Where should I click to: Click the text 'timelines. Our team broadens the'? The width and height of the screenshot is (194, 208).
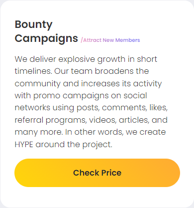click(82, 71)
